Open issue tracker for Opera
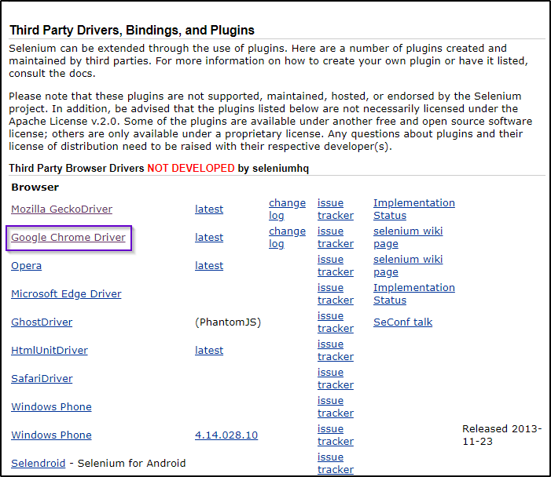 point(336,266)
